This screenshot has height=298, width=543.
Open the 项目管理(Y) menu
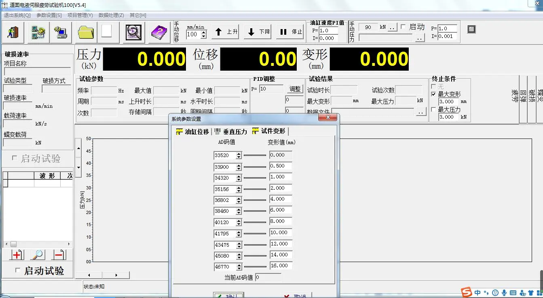pos(80,15)
